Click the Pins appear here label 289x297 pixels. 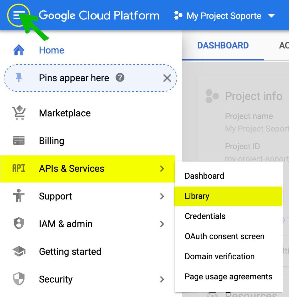(x=74, y=78)
